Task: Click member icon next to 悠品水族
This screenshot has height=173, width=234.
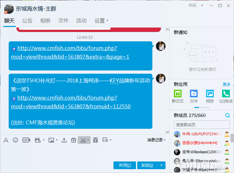Action: coord(227,143)
